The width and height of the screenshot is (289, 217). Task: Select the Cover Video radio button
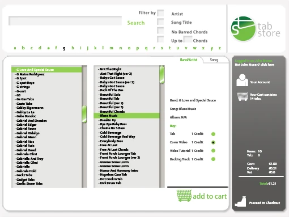pyautogui.click(x=213, y=142)
